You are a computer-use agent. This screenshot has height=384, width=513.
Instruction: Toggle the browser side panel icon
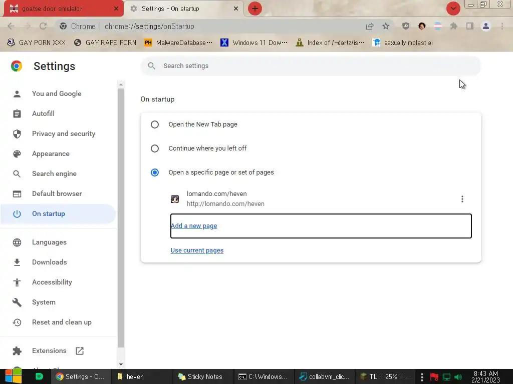(x=470, y=26)
